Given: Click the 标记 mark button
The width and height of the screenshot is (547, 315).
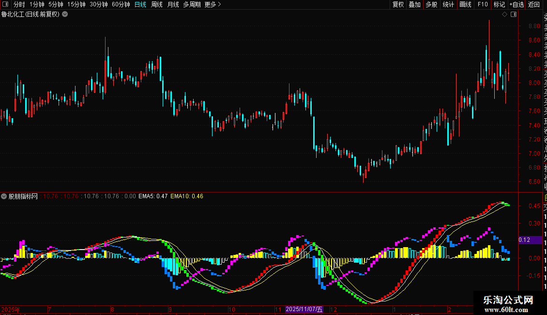Looking at the screenshot, I should [x=499, y=4].
